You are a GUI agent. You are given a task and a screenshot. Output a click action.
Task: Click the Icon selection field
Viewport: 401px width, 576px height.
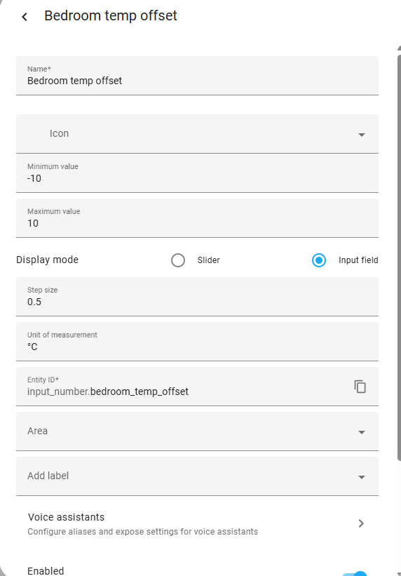(197, 134)
